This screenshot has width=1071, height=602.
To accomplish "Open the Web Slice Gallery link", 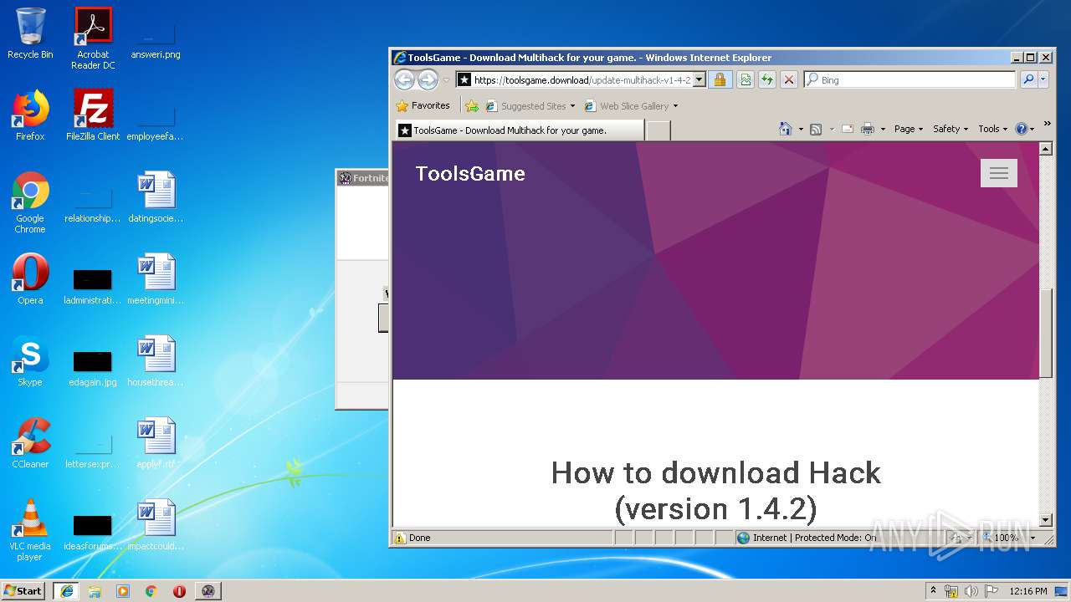I will 632,106.
